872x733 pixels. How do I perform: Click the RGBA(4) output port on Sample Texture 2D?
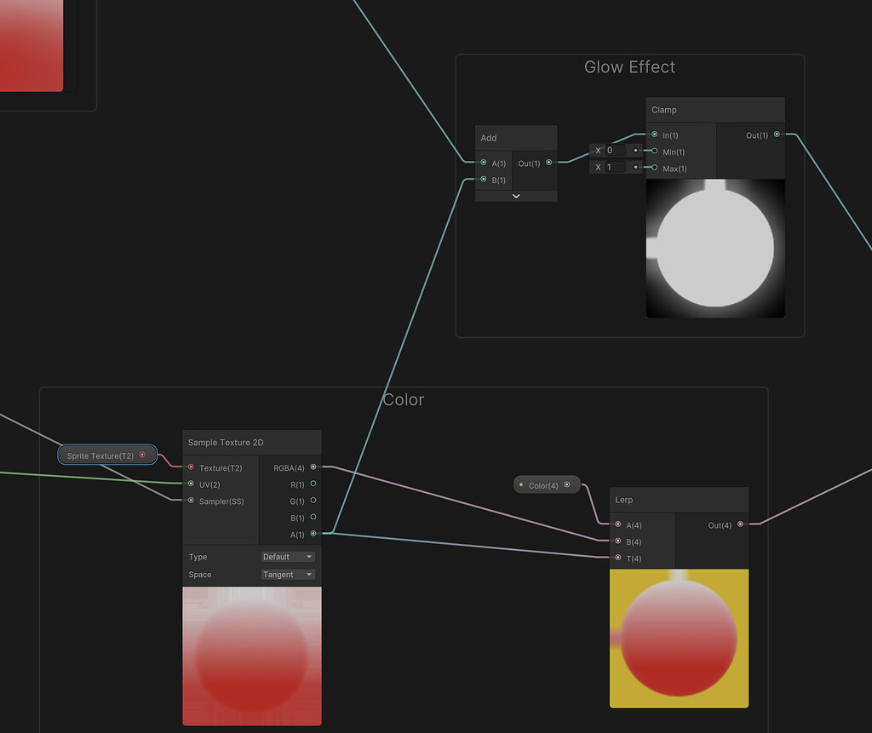[x=313, y=467]
